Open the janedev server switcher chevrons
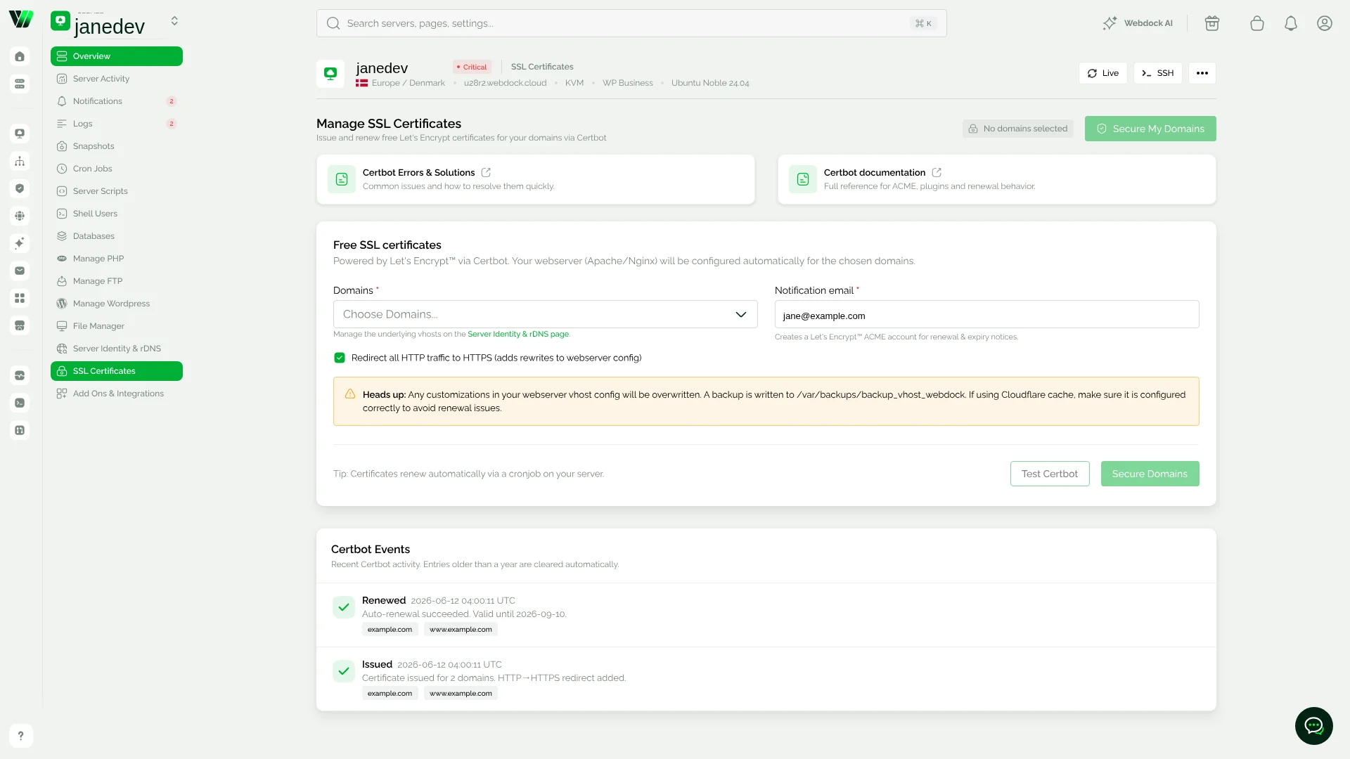The image size is (1350, 759). coord(174,21)
